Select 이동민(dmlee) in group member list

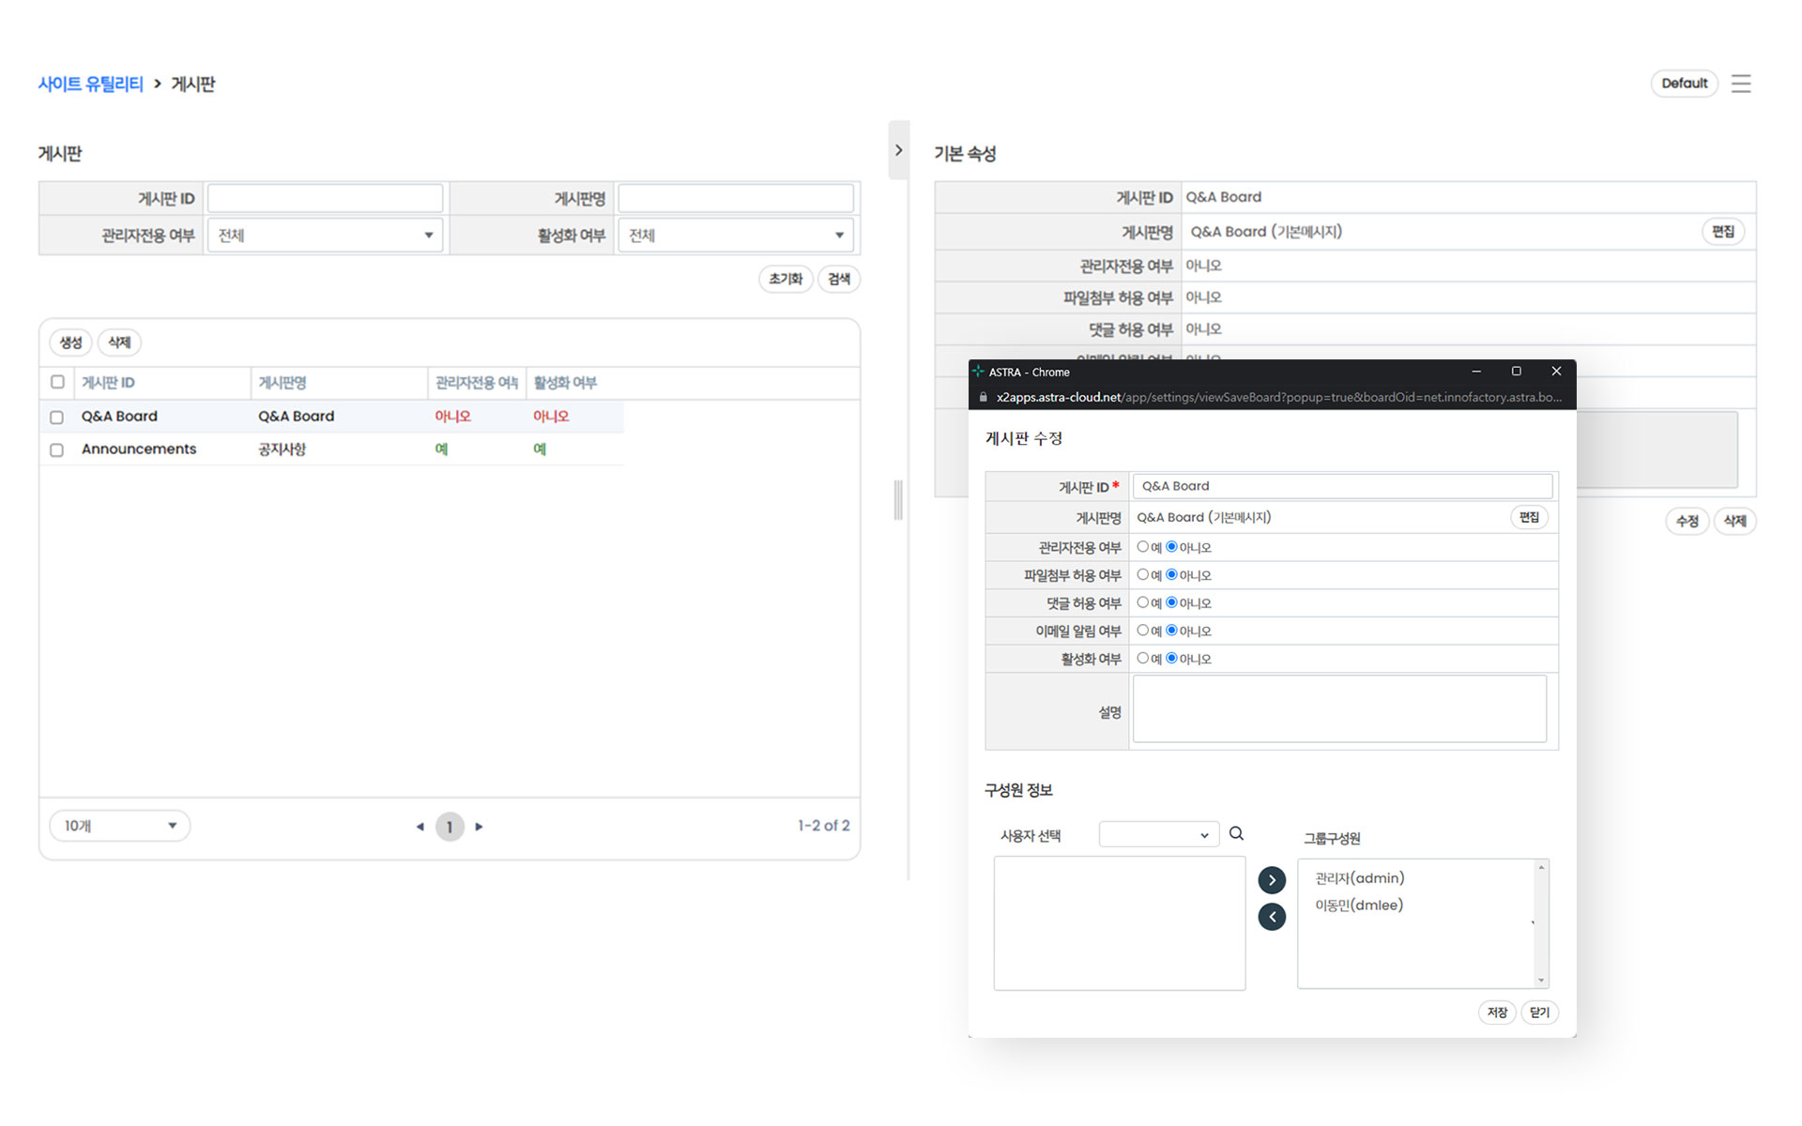click(1359, 905)
